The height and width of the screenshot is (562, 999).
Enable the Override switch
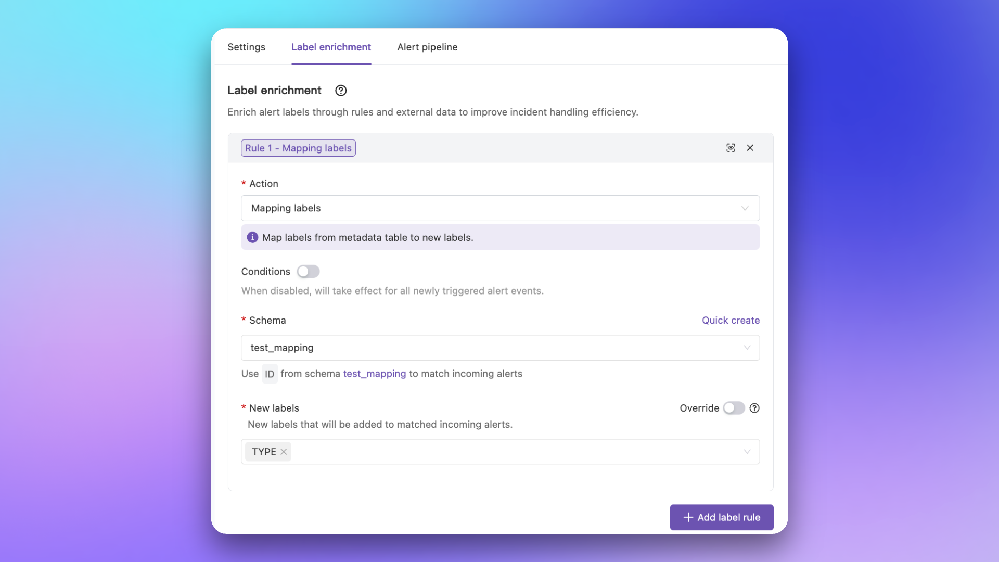click(x=734, y=408)
